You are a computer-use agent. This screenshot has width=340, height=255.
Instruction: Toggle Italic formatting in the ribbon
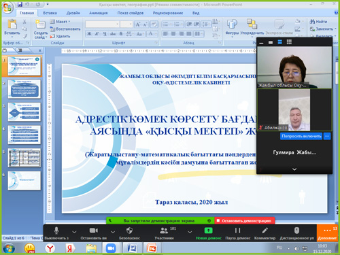click(x=97, y=34)
